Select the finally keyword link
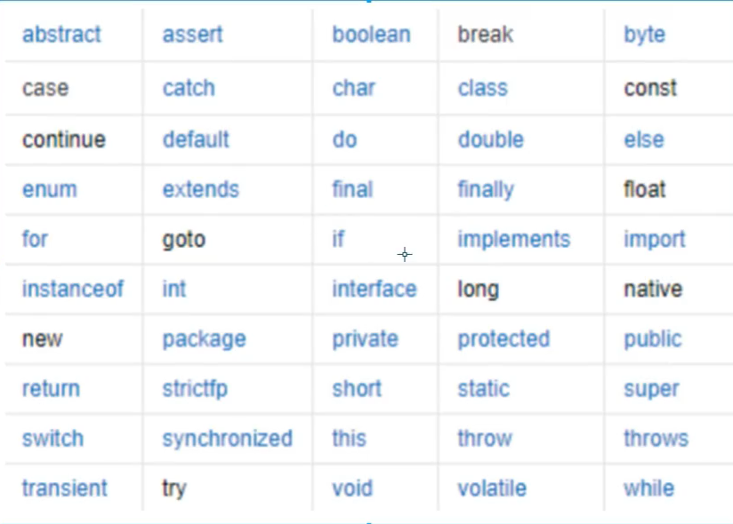This screenshot has width=733, height=524. click(x=486, y=190)
